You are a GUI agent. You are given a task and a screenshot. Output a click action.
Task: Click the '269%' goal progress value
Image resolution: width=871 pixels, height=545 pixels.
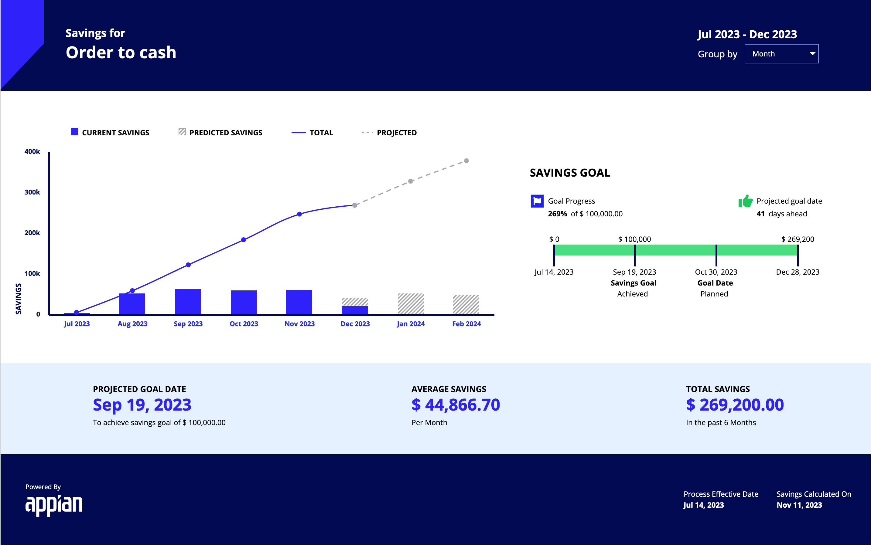(x=557, y=214)
